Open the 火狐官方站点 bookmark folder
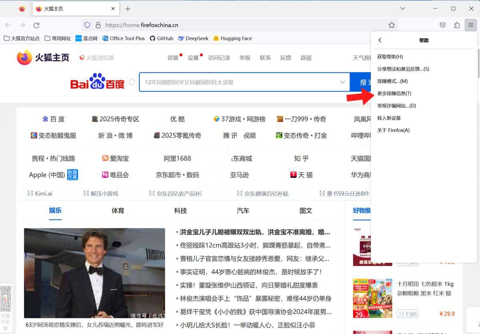Viewport: 480px width, 334px height. [x=22, y=38]
